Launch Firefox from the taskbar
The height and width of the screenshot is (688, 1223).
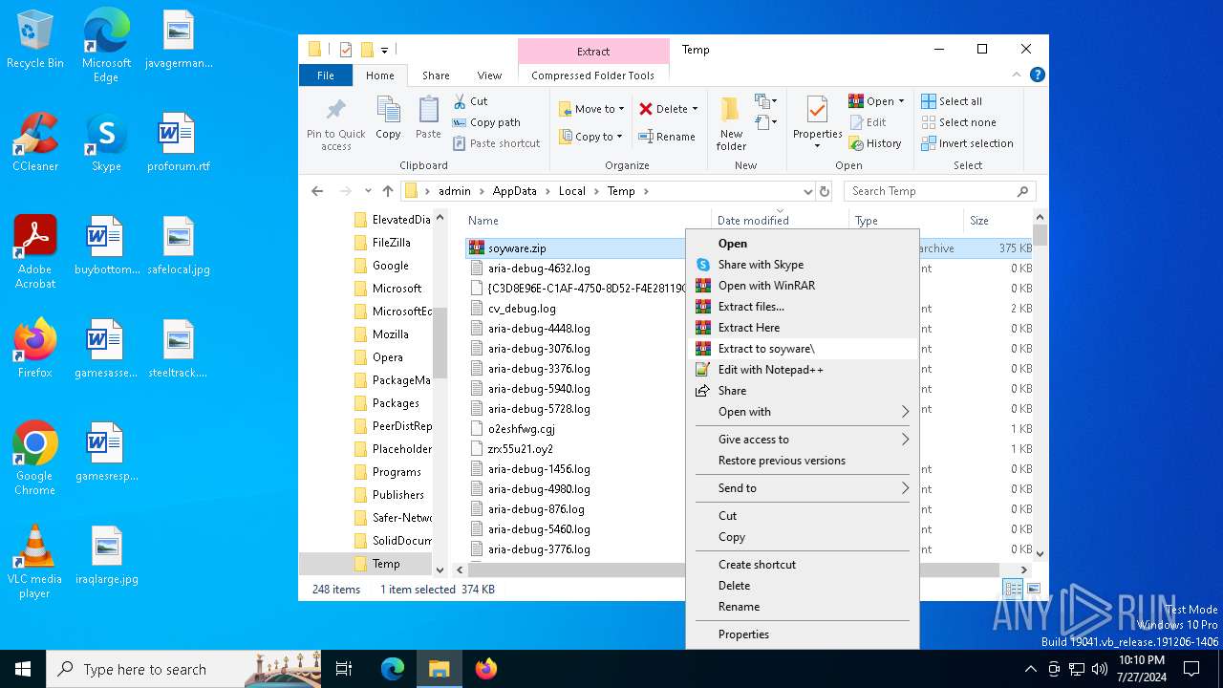pos(485,669)
